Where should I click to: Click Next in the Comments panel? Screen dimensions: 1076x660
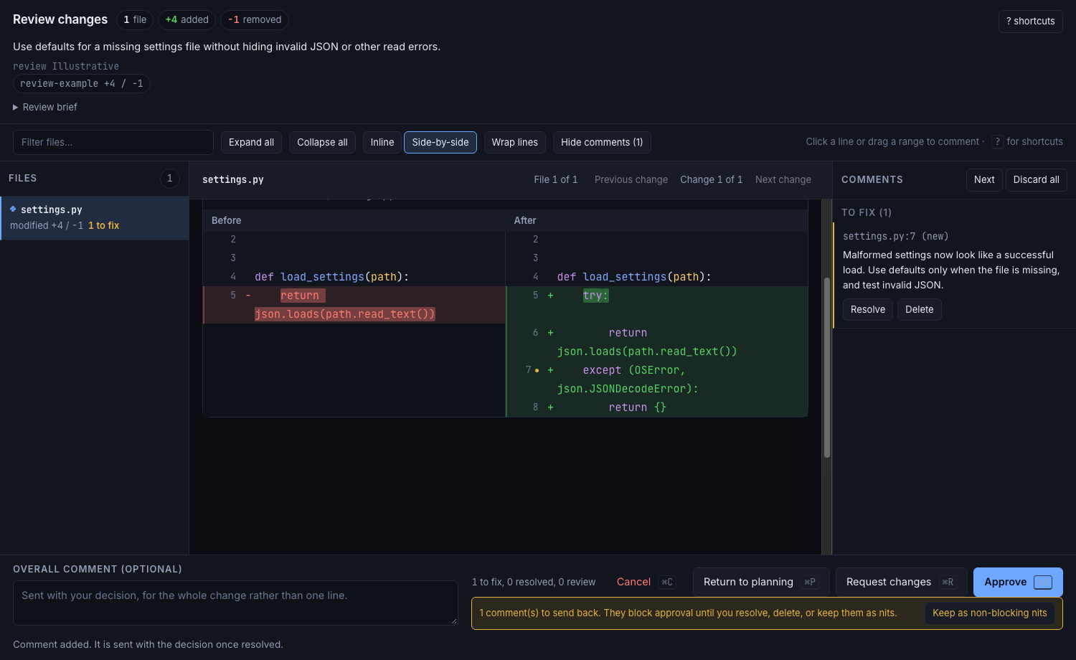pos(984,179)
